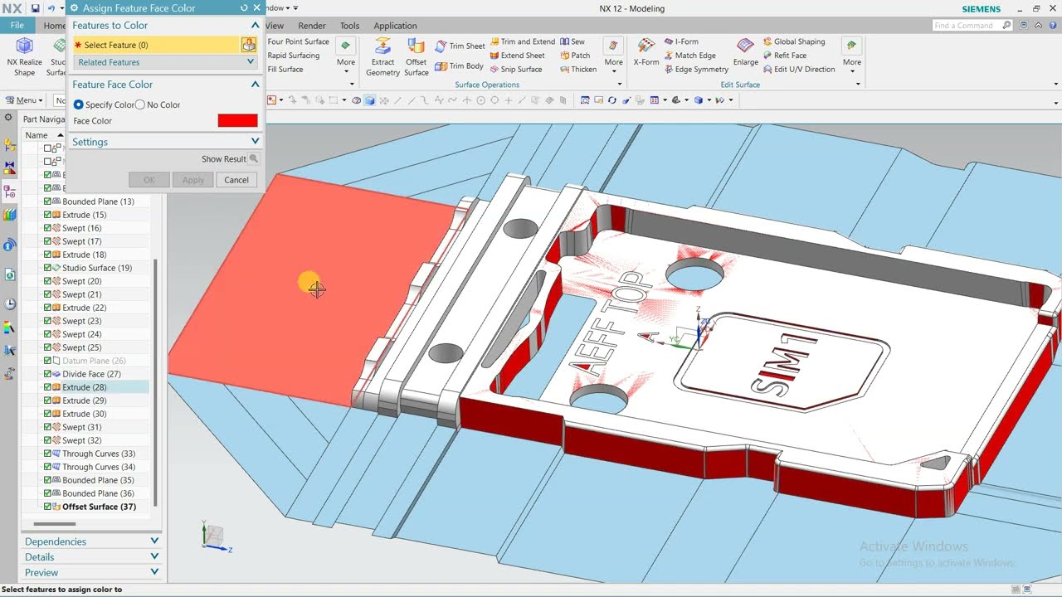Select the Trim Body command
This screenshot has width=1062, height=597.
pos(460,66)
